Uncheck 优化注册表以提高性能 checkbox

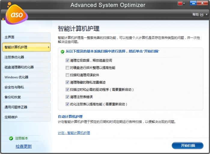click(67, 104)
